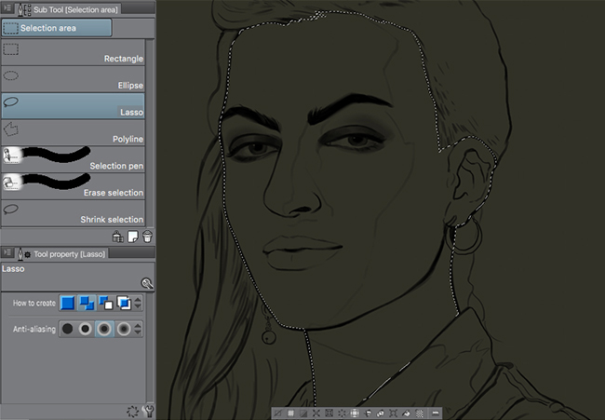
Task: Open sub tool detail wrench icon
Action: tap(148, 411)
